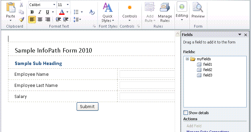Open the Quick Styles gallery
Viewport: 251px width, 132px height.
[108, 12]
